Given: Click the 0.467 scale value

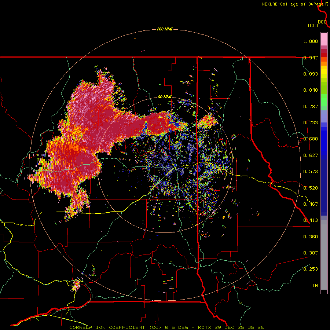Looking at the screenshot, I should tap(311, 204).
